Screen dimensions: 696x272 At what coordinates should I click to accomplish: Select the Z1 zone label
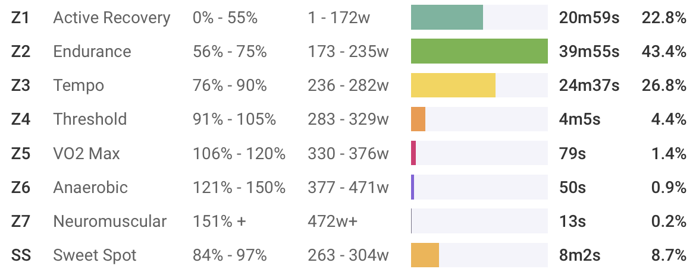(x=21, y=18)
